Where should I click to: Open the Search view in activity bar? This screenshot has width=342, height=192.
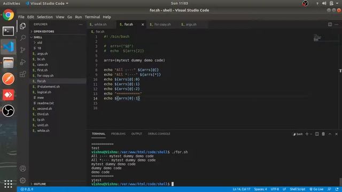[22, 38]
